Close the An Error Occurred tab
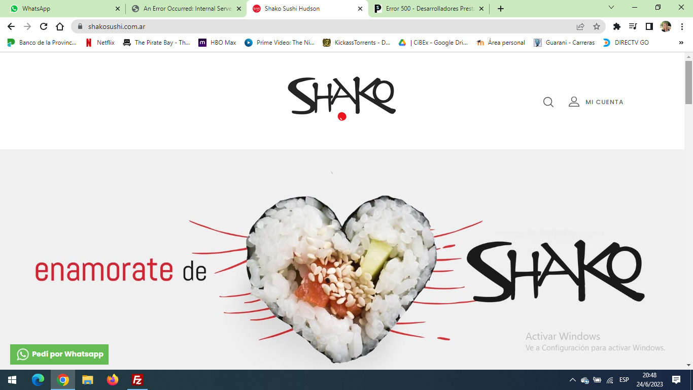This screenshot has height=390, width=693. click(239, 9)
